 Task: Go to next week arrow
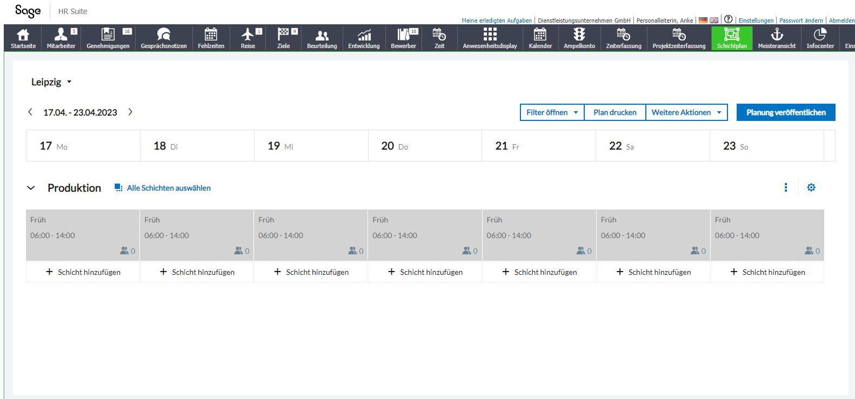[130, 112]
